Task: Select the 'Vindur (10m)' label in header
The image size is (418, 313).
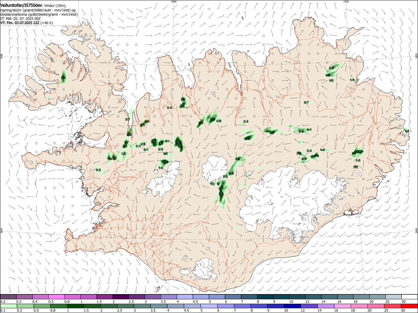Action: pos(55,6)
